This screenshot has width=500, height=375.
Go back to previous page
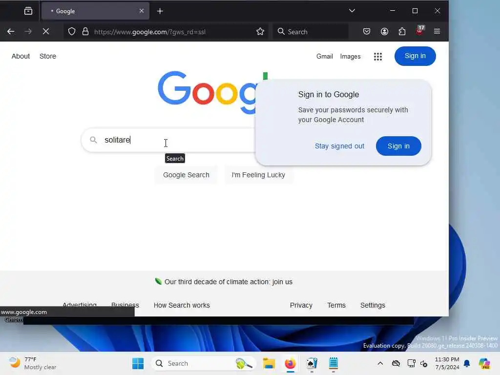tap(11, 31)
